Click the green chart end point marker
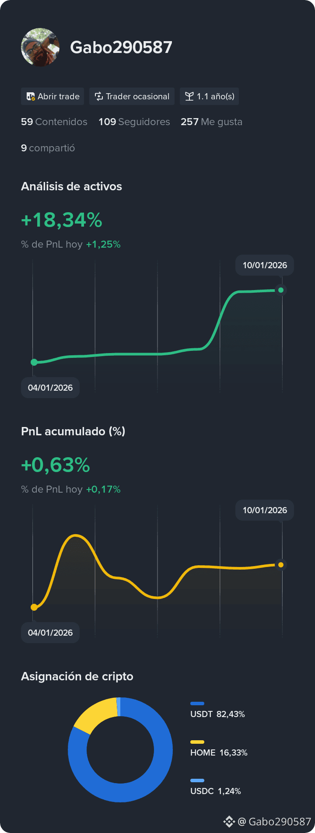This screenshot has height=833, width=315. point(281,290)
